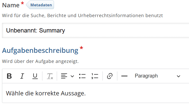189x112 pixels.
Task: Underline the selected text
Action: [35, 76]
